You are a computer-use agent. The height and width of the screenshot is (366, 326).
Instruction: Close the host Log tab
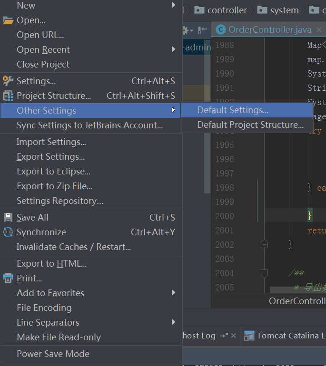pos(233,336)
